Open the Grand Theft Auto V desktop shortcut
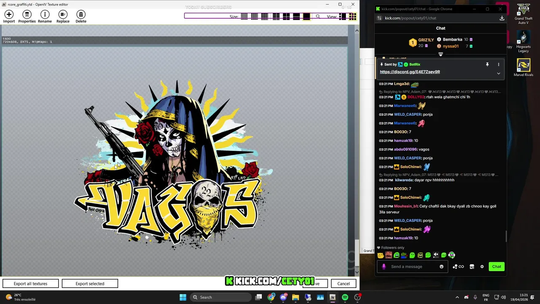The width and height of the screenshot is (540, 304). coord(524,14)
